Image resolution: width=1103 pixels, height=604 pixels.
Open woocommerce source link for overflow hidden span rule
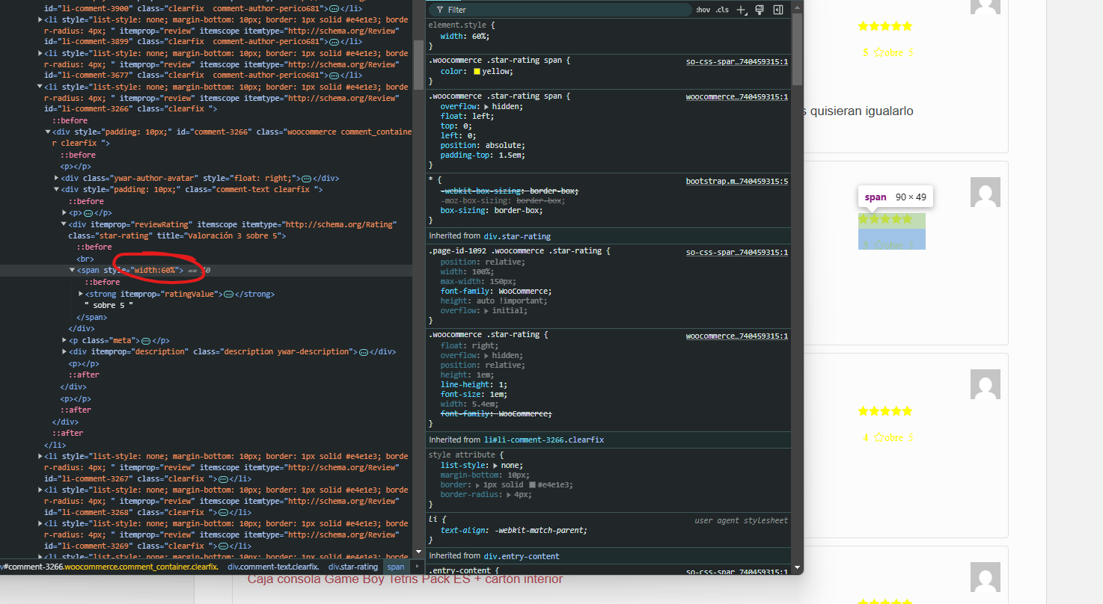click(737, 97)
